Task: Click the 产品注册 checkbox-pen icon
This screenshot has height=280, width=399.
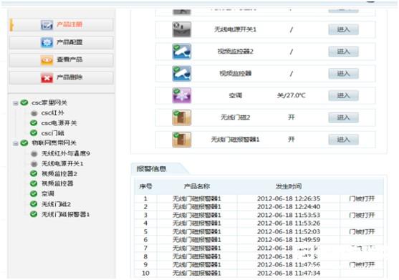Action: point(47,25)
